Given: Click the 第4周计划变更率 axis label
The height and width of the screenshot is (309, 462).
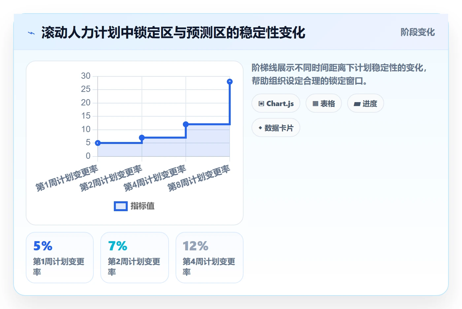Looking at the screenshot, I should (155, 178).
